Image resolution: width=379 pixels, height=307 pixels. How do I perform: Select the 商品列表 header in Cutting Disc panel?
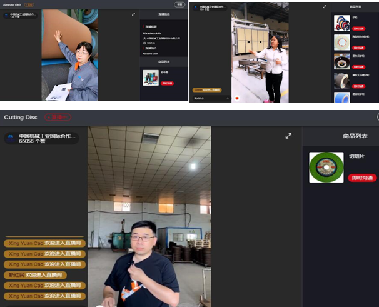[355, 136]
